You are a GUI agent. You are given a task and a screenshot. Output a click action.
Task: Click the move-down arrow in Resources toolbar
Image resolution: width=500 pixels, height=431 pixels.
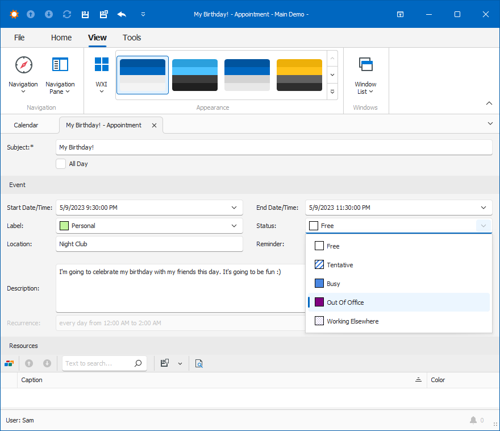(47, 363)
